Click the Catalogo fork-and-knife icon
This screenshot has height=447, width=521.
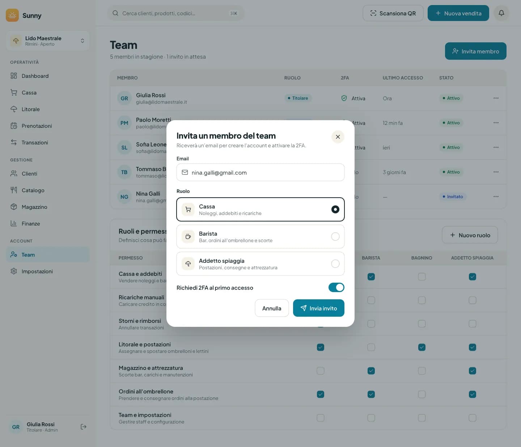click(14, 190)
